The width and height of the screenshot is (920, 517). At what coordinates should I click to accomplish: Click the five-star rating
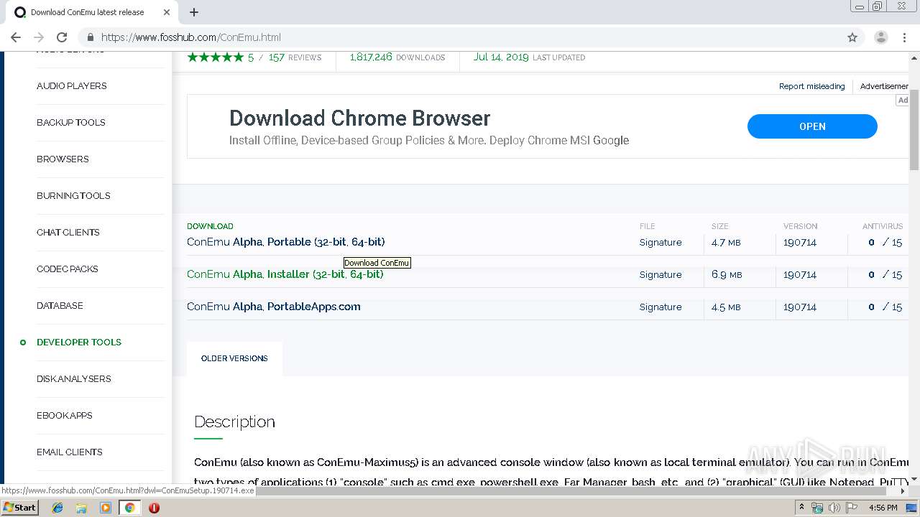point(216,57)
